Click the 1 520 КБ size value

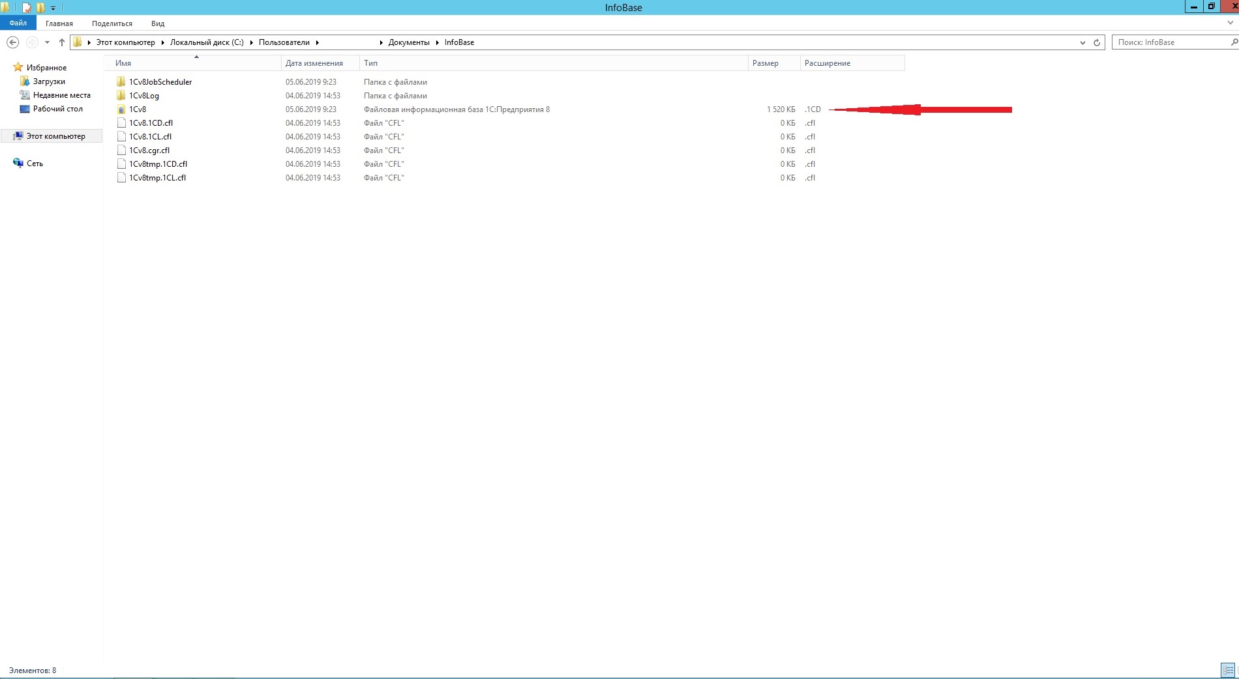point(781,109)
